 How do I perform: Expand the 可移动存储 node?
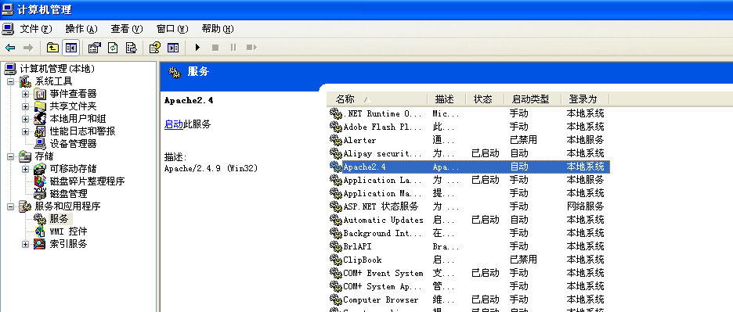click(25, 169)
